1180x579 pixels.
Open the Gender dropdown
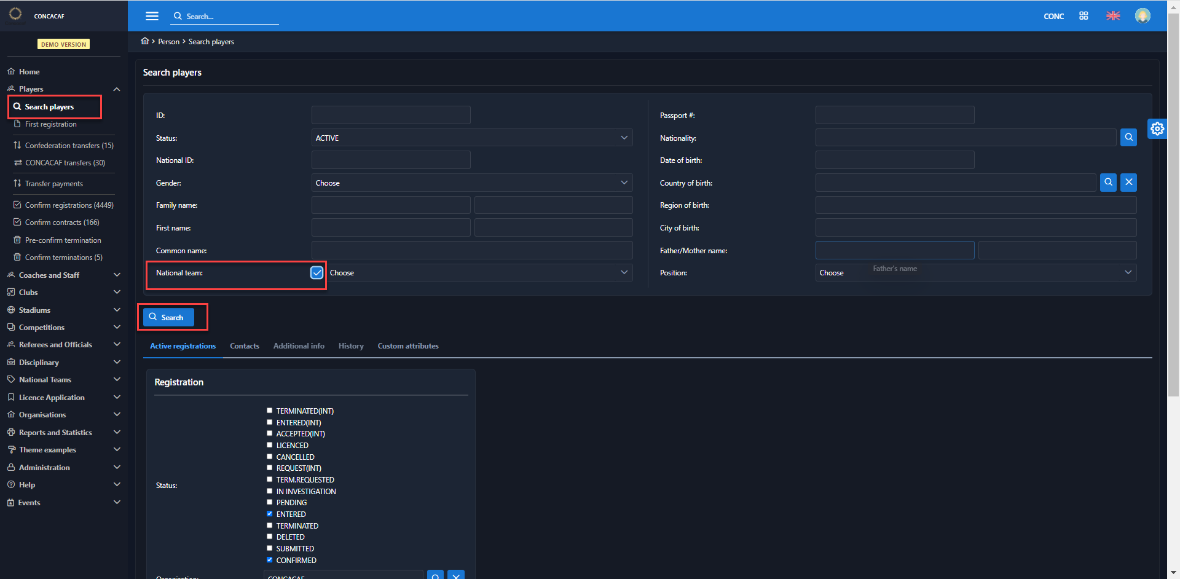[471, 183]
